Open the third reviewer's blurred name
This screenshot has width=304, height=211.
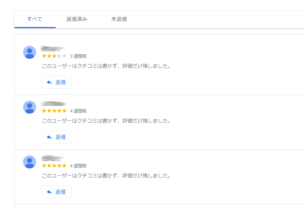coord(52,158)
